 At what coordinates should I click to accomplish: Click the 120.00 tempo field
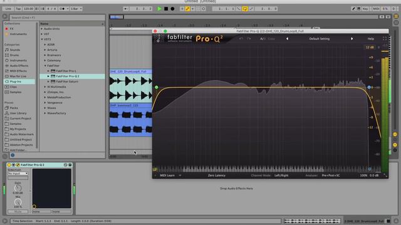point(28,9)
